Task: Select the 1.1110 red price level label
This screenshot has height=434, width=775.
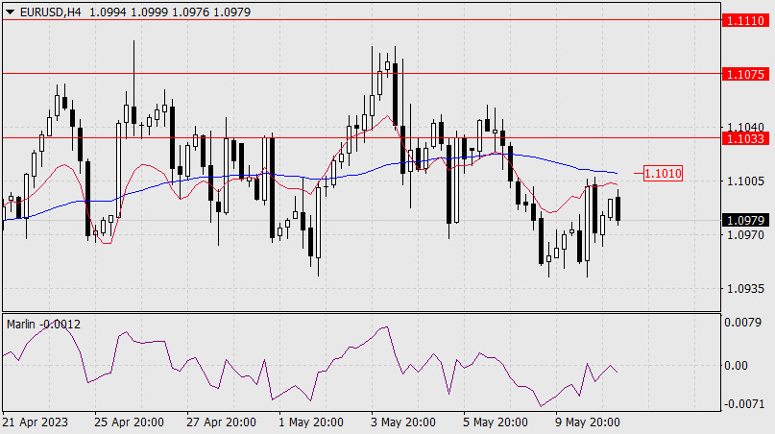Action: 745,19
